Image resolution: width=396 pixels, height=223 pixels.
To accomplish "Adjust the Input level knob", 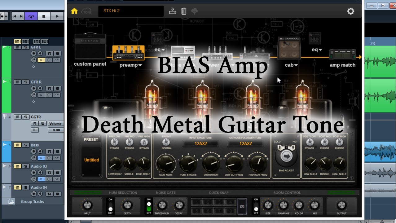I will (x=87, y=205).
